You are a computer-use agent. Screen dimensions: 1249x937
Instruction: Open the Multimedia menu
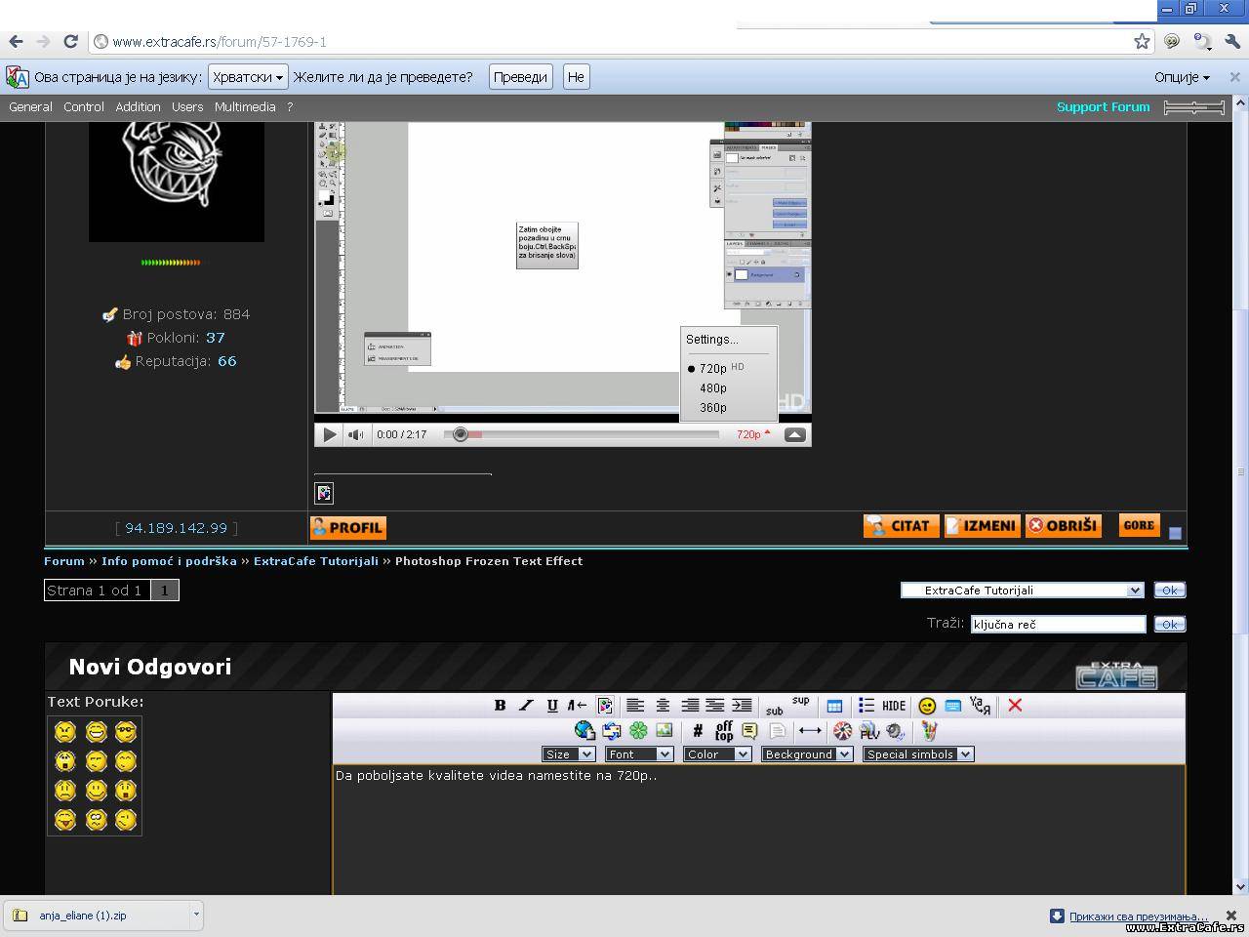[245, 107]
